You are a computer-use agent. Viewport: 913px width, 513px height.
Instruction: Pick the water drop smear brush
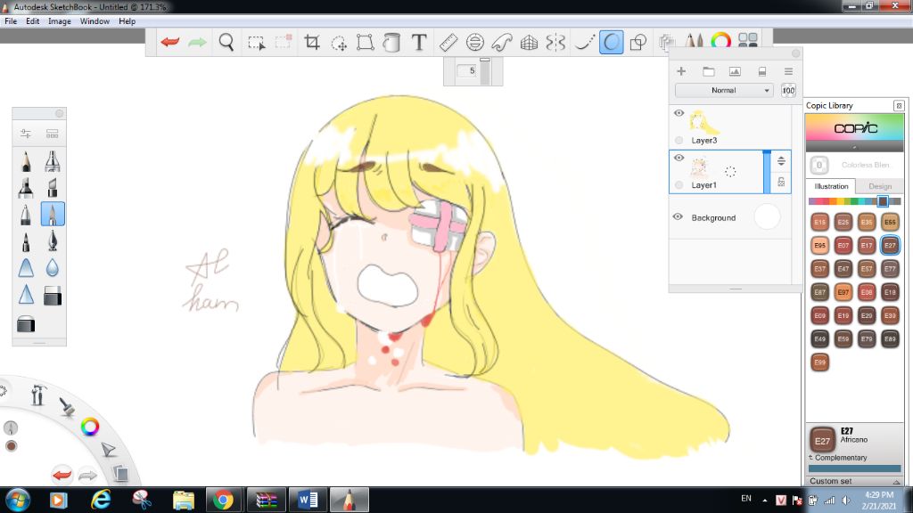[53, 267]
